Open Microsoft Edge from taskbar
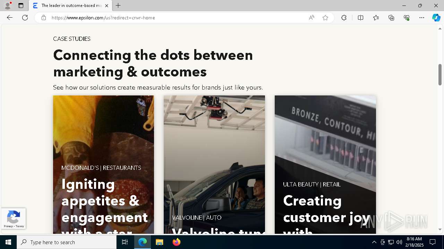The image size is (444, 249). coord(143,242)
